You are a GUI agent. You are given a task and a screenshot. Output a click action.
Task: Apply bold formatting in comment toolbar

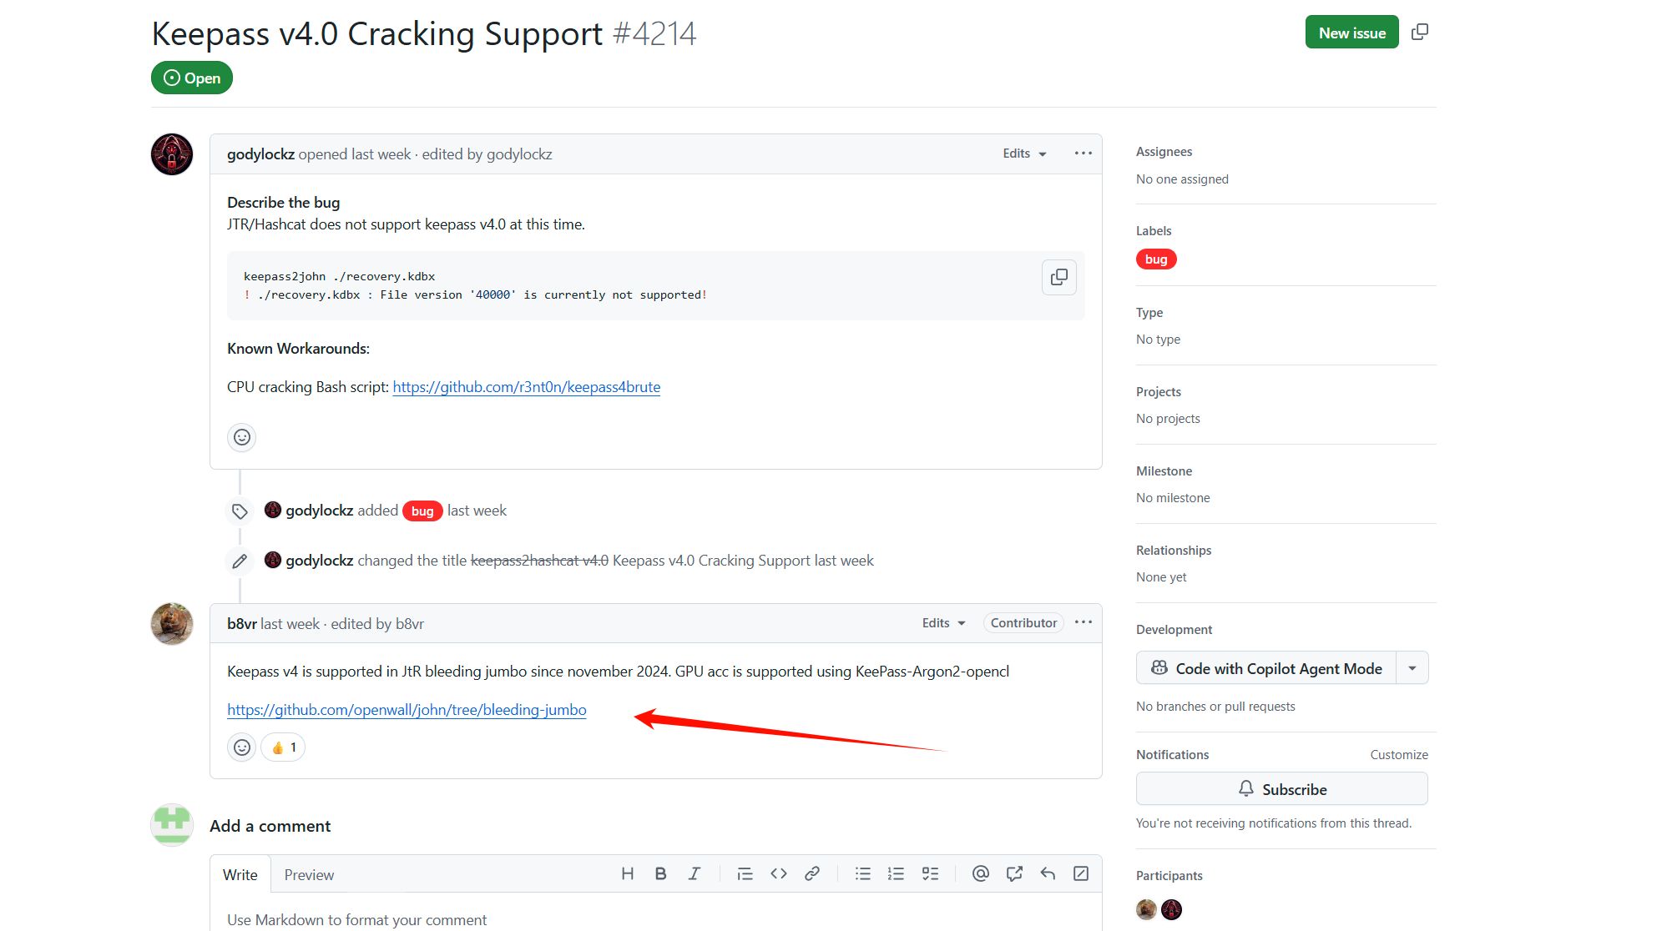[660, 873]
